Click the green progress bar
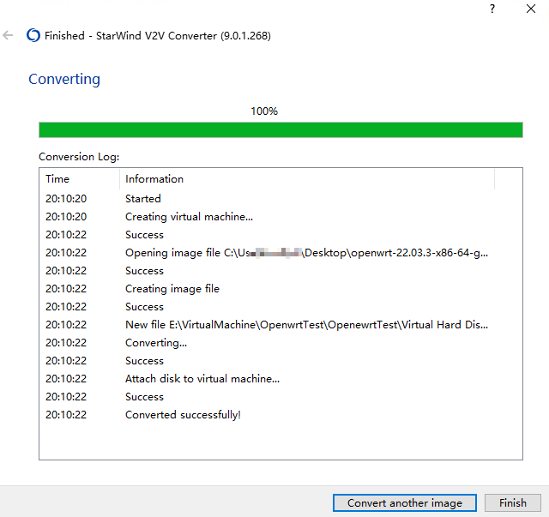 pos(281,129)
